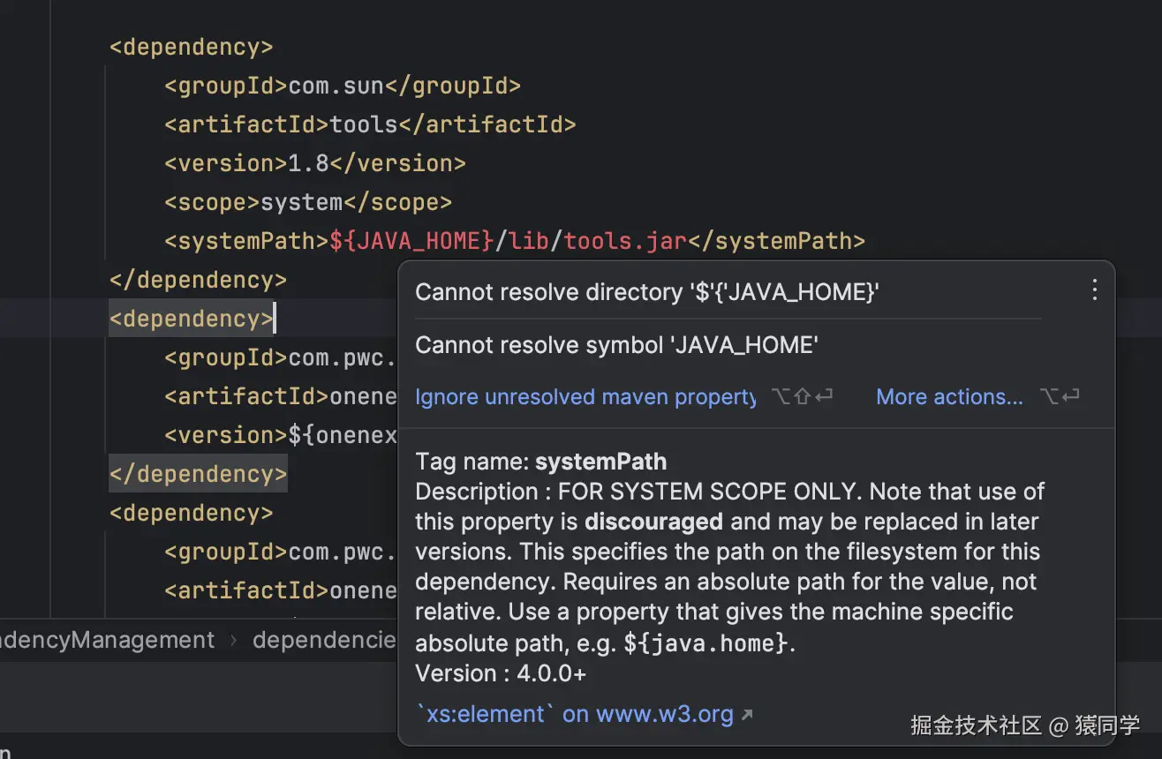Click the external-link arrow after www.w3.org

click(747, 715)
